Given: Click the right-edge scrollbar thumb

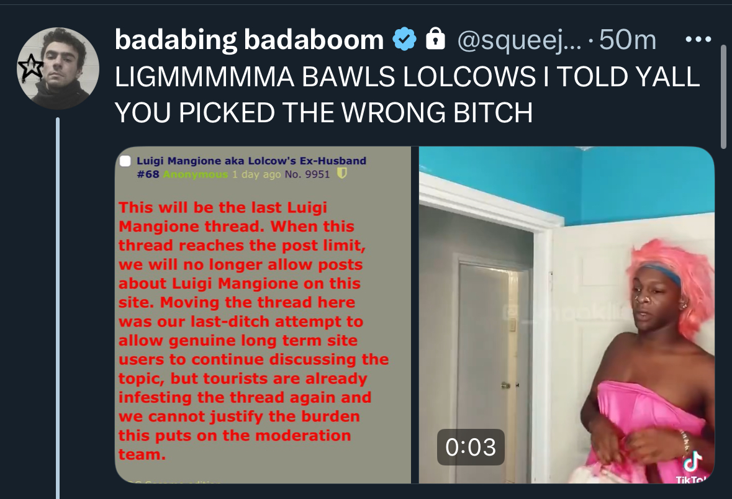Looking at the screenshot, I should point(723,97).
